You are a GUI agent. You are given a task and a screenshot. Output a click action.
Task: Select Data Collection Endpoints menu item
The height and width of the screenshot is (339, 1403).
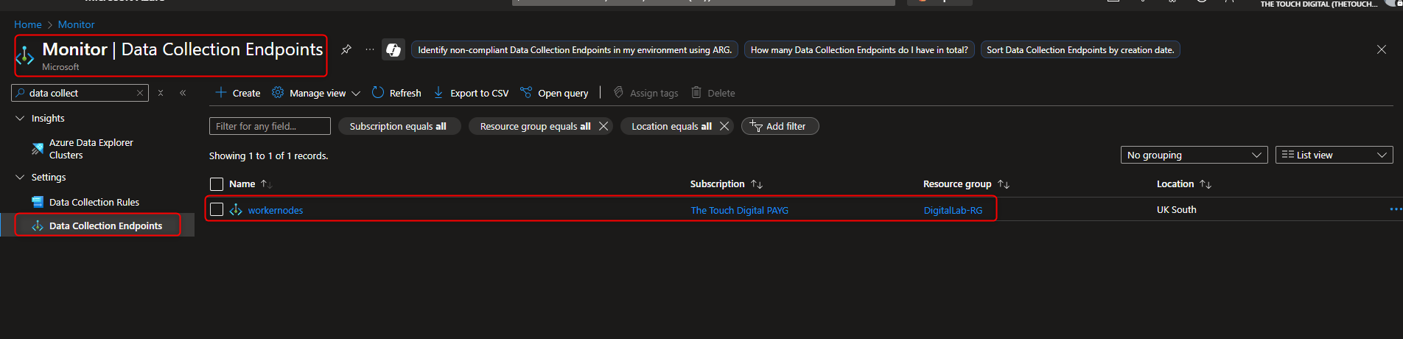click(105, 226)
